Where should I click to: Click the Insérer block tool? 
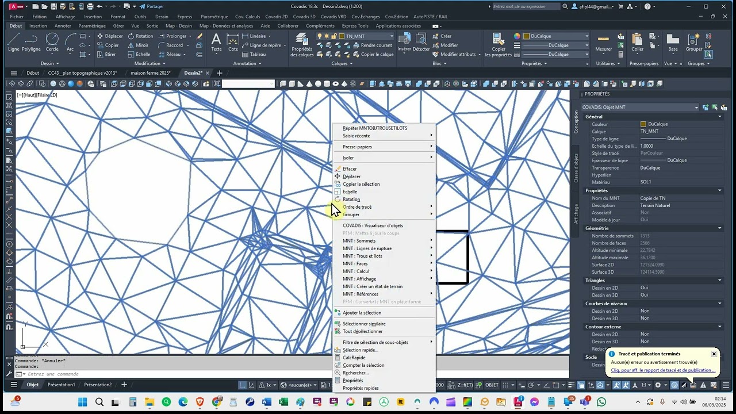404,43
